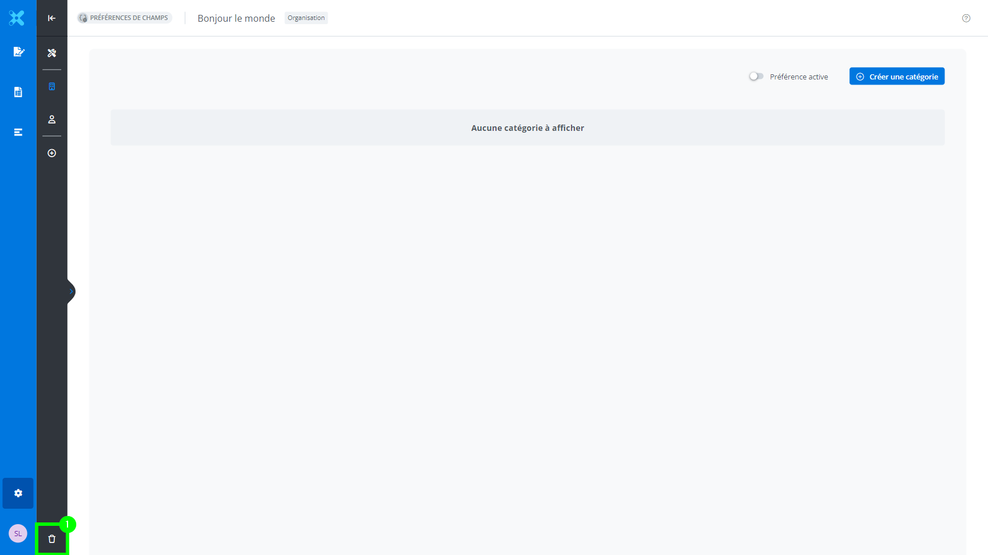Open the document list icon in blue sidebar
988x555 pixels.
pyautogui.click(x=18, y=92)
